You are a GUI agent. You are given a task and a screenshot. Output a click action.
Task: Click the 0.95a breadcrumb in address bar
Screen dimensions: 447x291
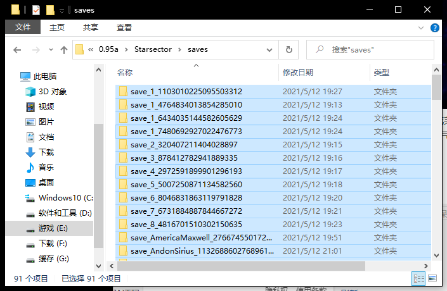[108, 49]
